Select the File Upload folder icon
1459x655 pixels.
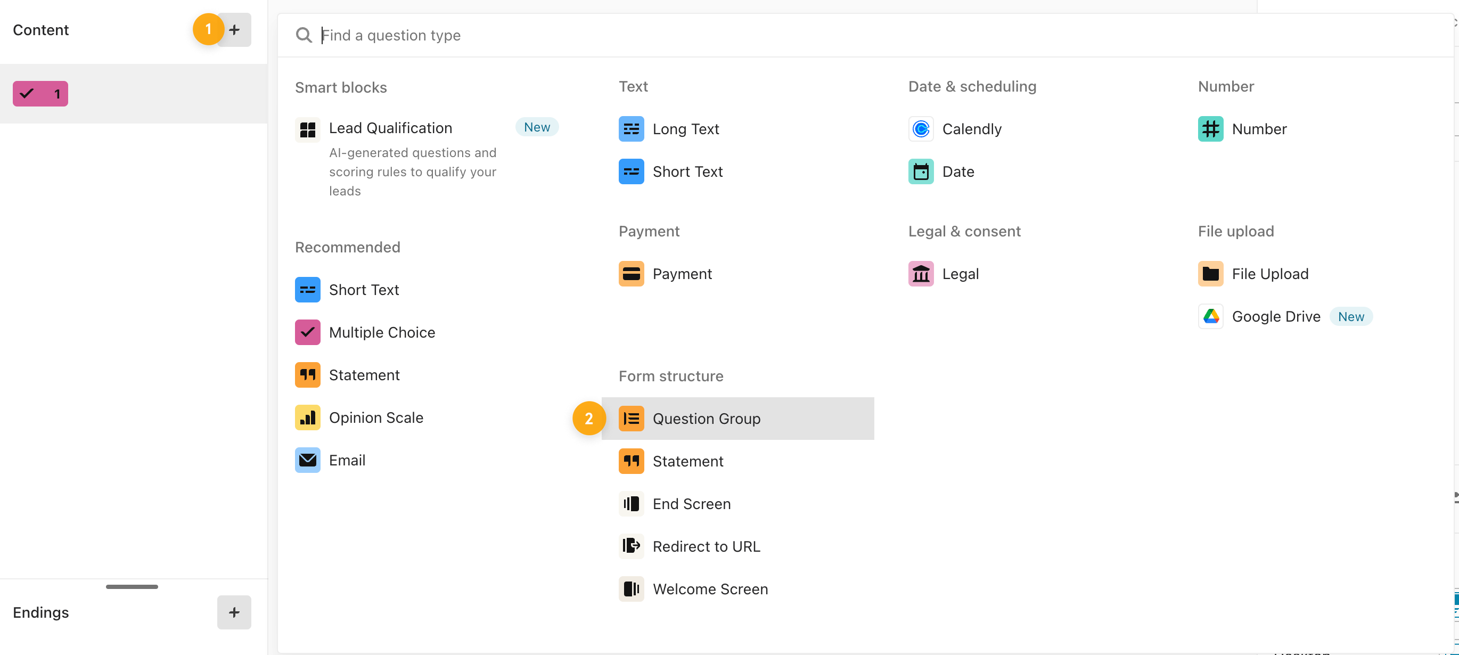click(x=1210, y=274)
